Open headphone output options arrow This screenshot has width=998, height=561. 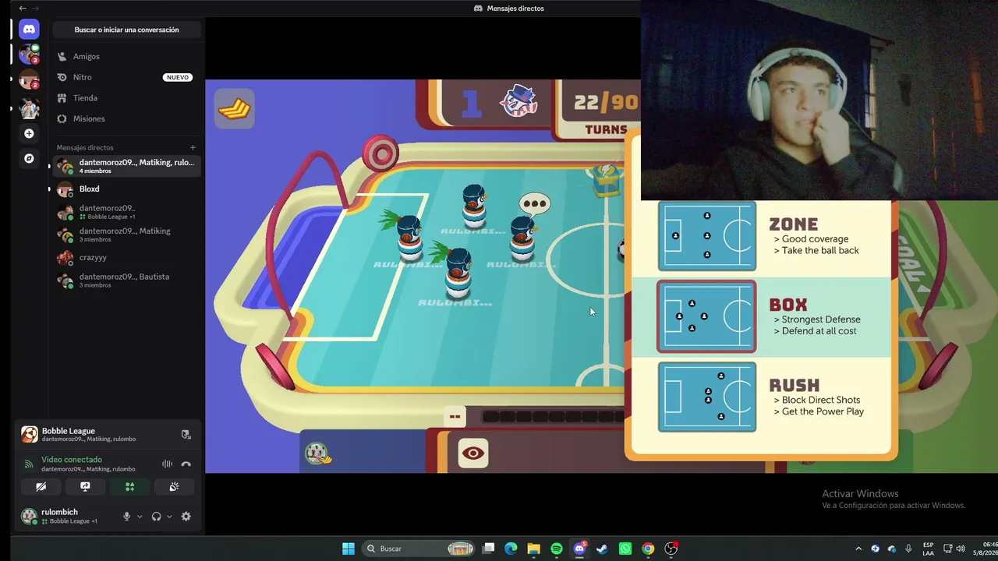(x=169, y=516)
